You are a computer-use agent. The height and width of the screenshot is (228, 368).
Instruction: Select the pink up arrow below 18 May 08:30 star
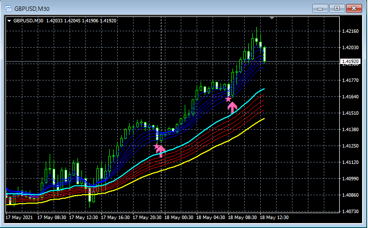tap(232, 108)
